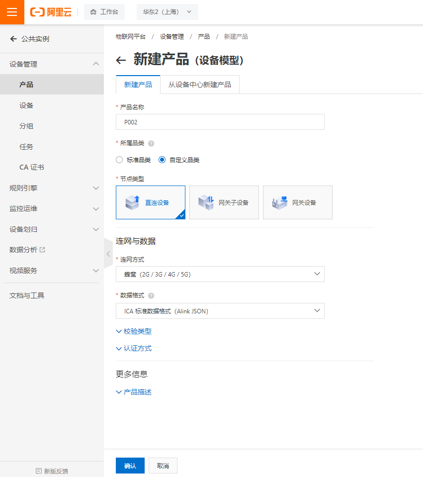This screenshot has width=423, height=477.
Task: Expand the 校验类型 section
Action: 134,331
